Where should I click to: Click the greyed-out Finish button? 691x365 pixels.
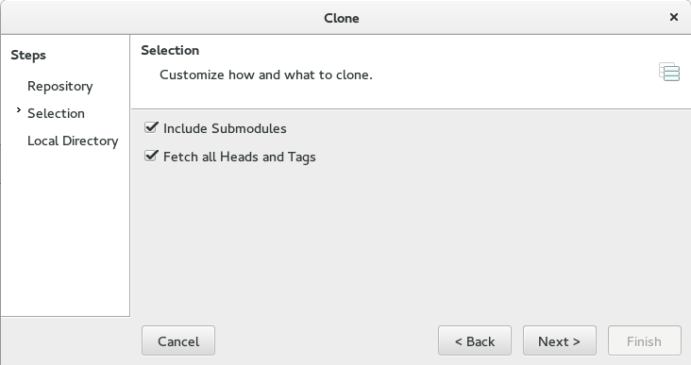point(645,340)
